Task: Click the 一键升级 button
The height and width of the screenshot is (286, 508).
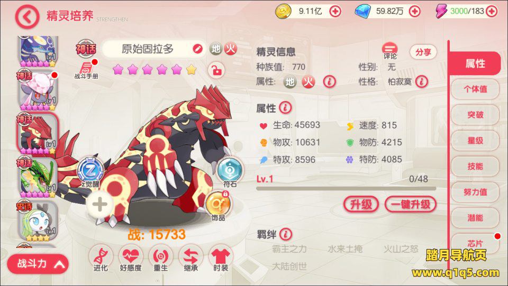Action: coord(411,205)
